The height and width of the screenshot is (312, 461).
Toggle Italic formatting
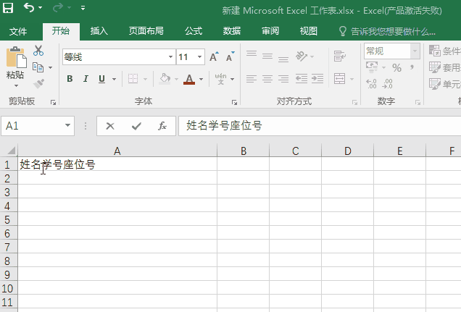click(x=86, y=79)
